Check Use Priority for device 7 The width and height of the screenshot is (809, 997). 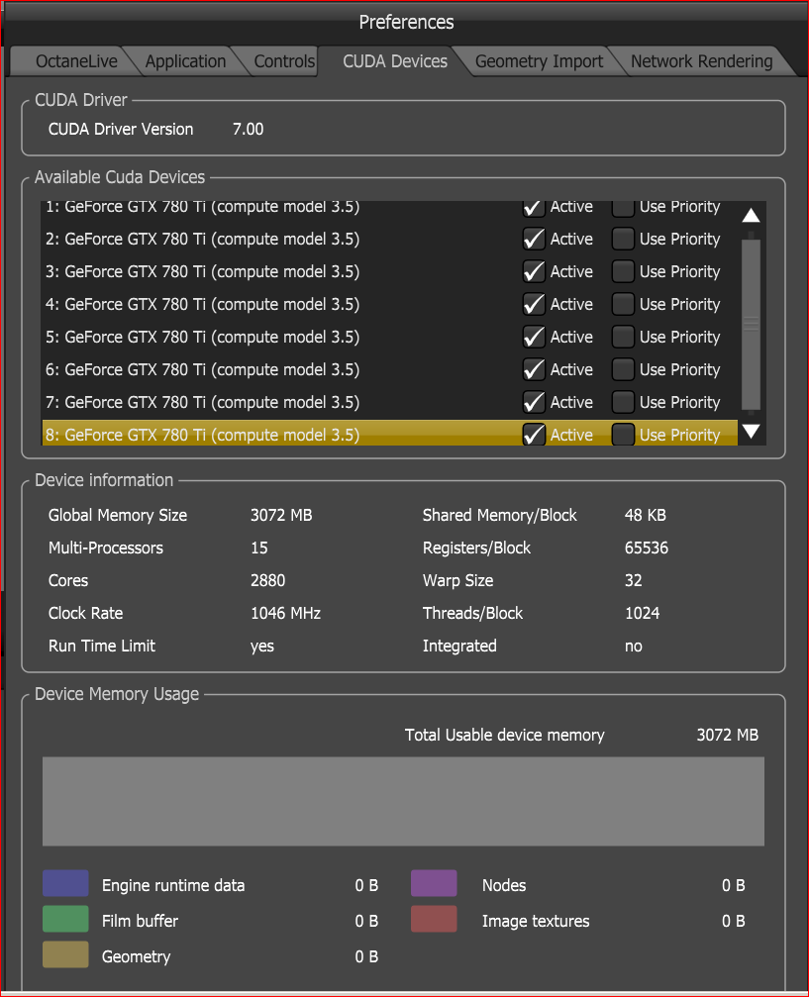click(x=623, y=403)
